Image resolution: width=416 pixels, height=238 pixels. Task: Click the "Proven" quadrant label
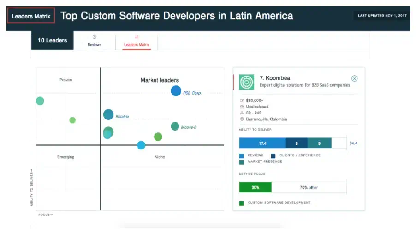tap(66, 80)
